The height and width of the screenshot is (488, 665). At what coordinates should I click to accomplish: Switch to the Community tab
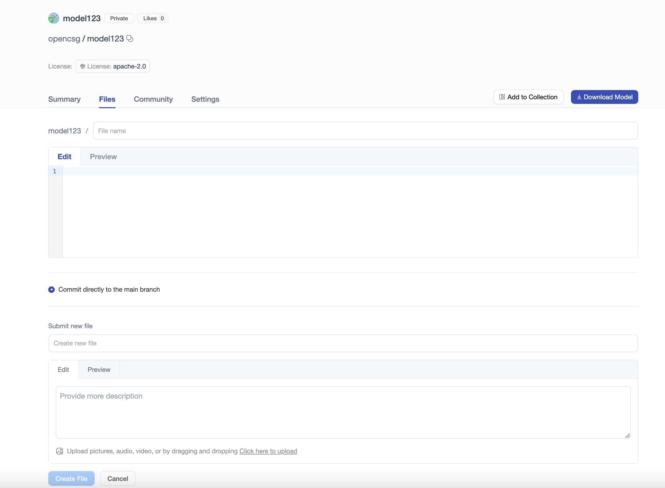(153, 99)
